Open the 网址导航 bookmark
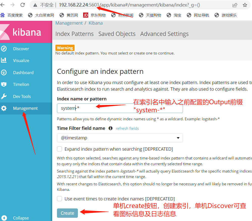Image resolution: width=252 pixels, height=221 pixels. [198, 15]
